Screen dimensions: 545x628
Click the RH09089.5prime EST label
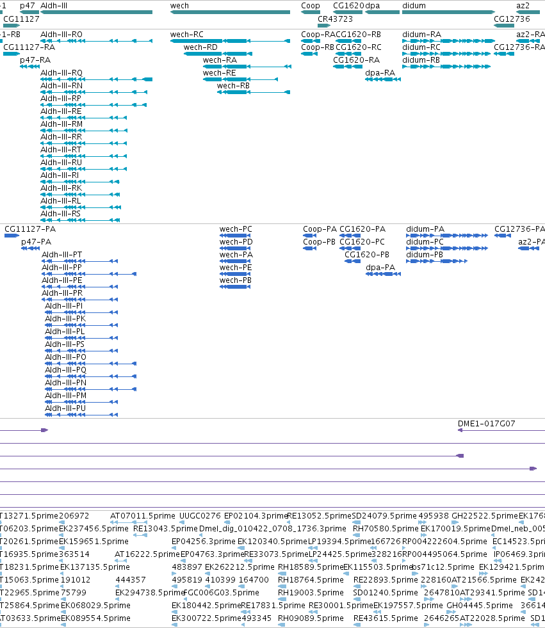(x=311, y=618)
